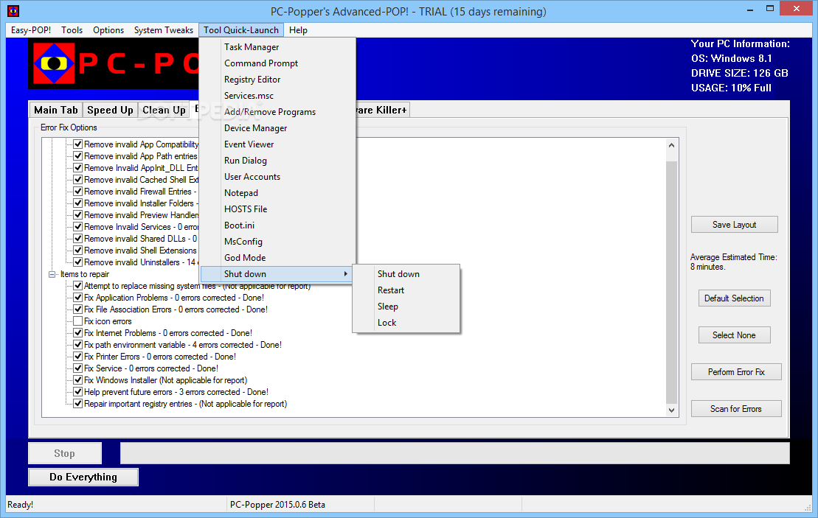The width and height of the screenshot is (818, 518).
Task: Click 'PC-Popper 2015.0.6 Beta' status text
Action: coord(277,505)
